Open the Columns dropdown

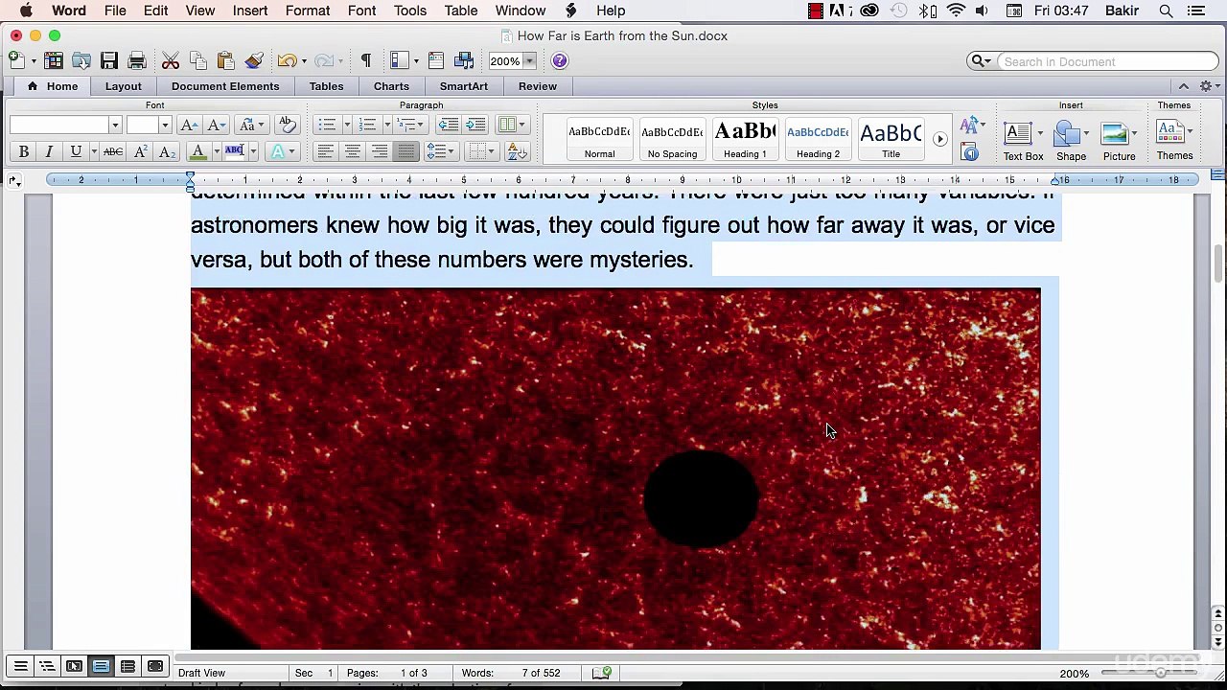click(512, 126)
